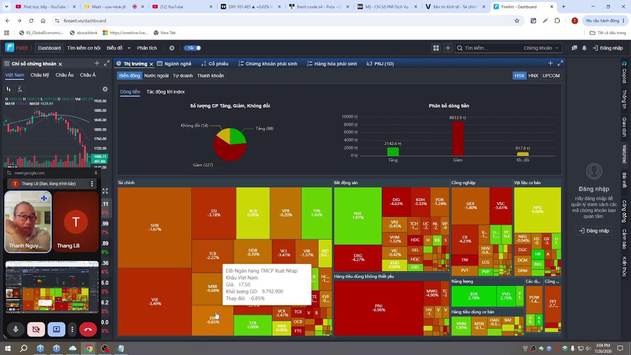Open the Windows Start menu
The image size is (631, 355).
click(x=7, y=349)
